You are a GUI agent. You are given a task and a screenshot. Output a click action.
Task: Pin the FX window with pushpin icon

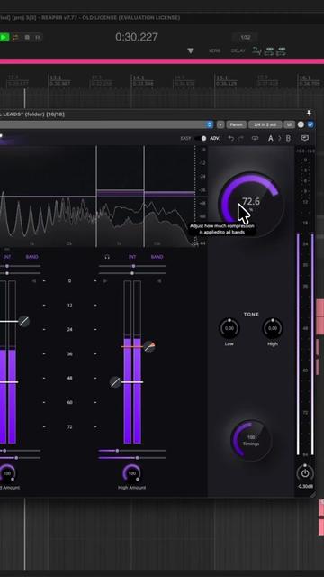309,113
